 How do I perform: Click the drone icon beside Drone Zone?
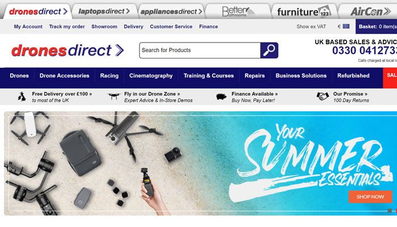pyautogui.click(x=114, y=96)
